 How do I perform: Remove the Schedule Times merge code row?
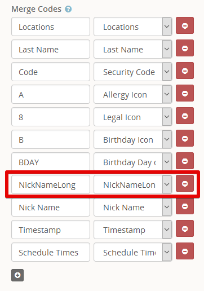[x=185, y=251]
